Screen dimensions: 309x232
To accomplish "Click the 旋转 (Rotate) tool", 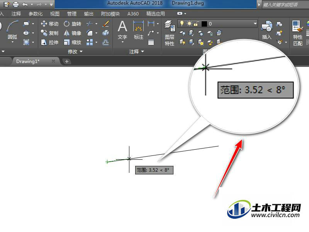I will (x=73, y=24).
